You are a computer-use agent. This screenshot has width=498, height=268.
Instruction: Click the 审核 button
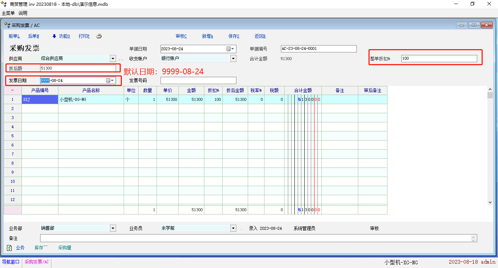click(x=181, y=36)
